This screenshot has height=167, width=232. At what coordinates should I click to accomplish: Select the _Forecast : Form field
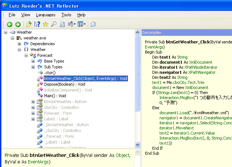(59, 136)
